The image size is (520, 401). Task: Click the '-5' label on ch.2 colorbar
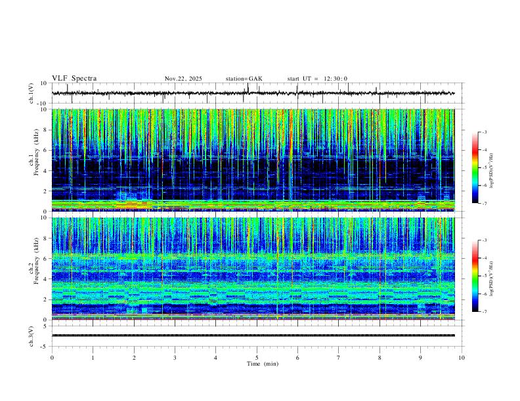[484, 276]
